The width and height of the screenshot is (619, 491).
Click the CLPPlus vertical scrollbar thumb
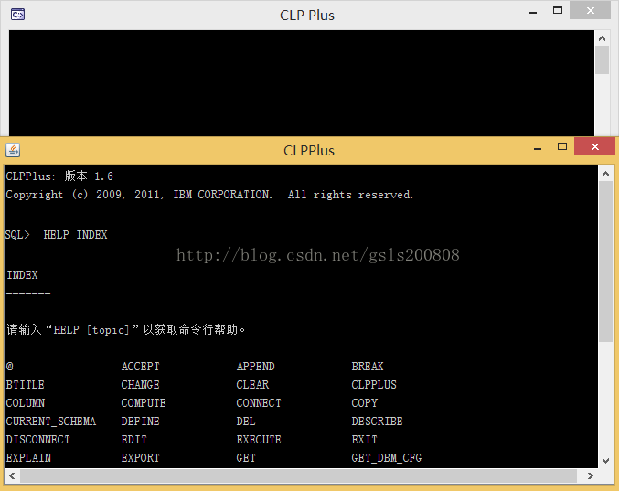[x=606, y=262]
